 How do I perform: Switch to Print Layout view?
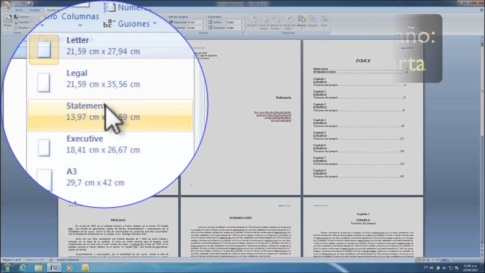point(419,260)
